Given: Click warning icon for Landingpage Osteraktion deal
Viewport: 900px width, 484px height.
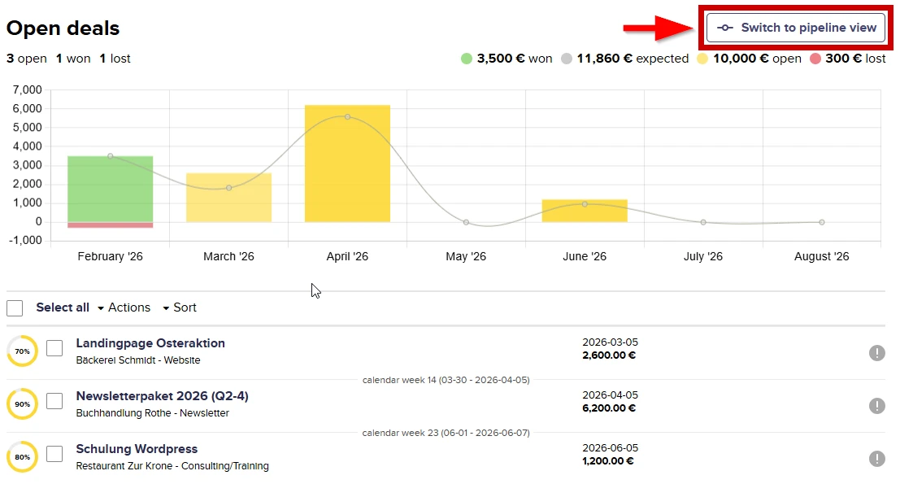Looking at the screenshot, I should coord(877,353).
